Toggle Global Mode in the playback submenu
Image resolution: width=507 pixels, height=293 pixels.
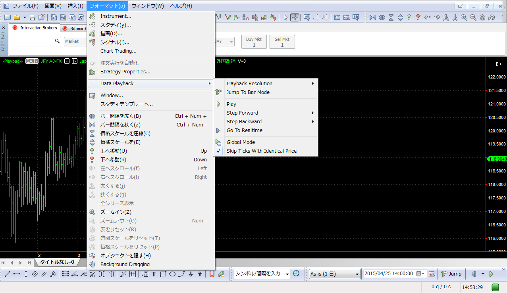coord(241,142)
